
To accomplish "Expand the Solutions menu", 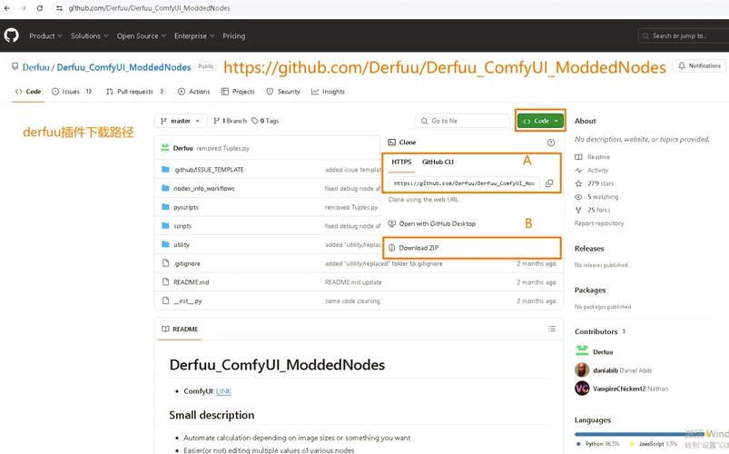I will (x=89, y=35).
